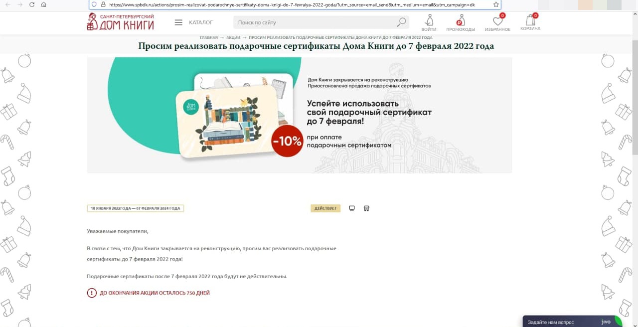
Task: Click the search magnifier icon
Action: (401, 22)
